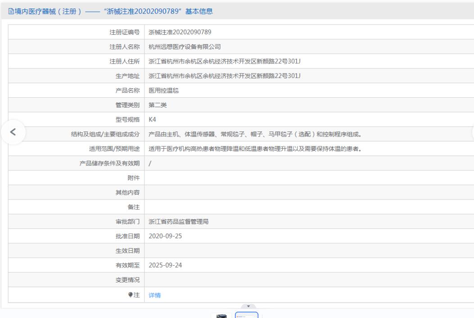Click the registrant name 杭州远想医疗设备有限公司
Screen dimensions: 474x318
click(185, 47)
